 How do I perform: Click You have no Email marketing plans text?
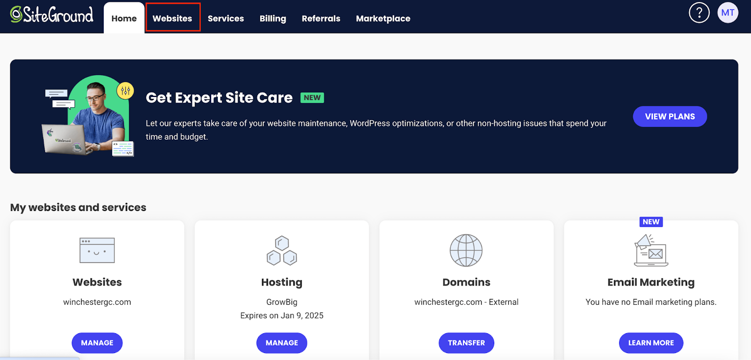651,302
